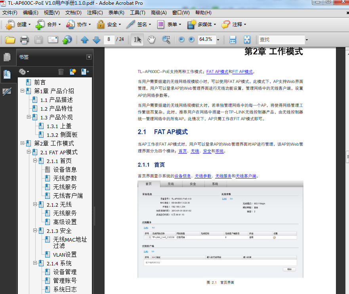
Task: Open a file using the folder icon
Action: tap(11, 39)
